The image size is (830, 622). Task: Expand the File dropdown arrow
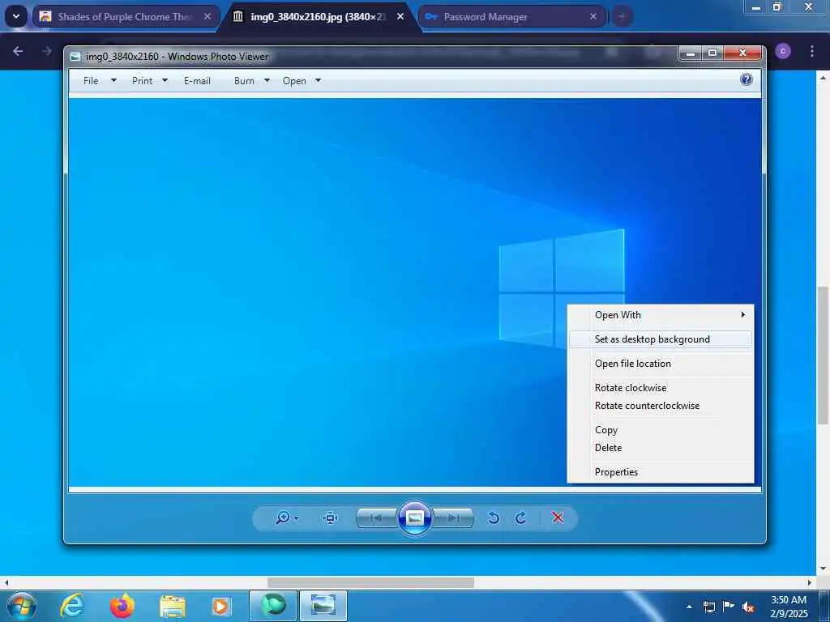coord(113,81)
